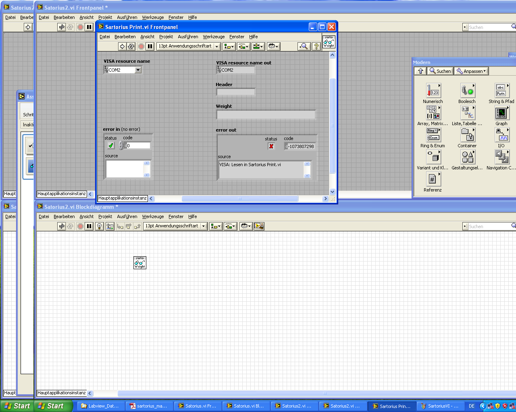Open Anpassen dropdown in Modern palette
This screenshot has width=516, height=412.
pyautogui.click(x=471, y=71)
